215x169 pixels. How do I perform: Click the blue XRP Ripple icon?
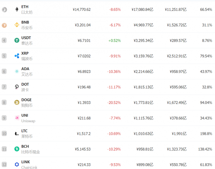[x=16, y=56]
